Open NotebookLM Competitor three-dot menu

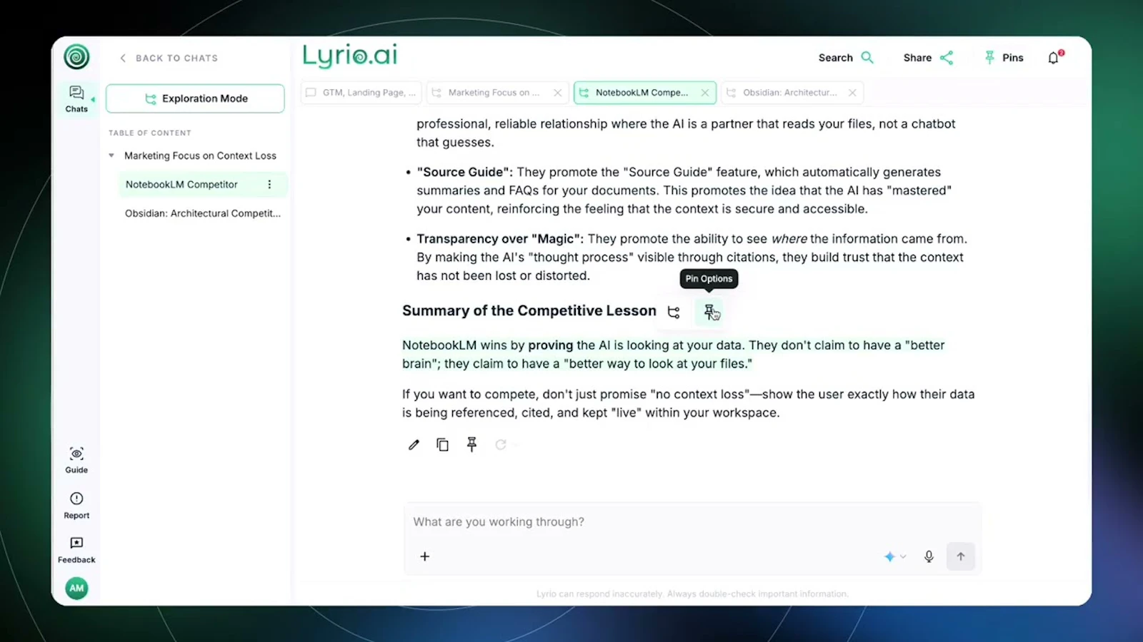tap(269, 185)
